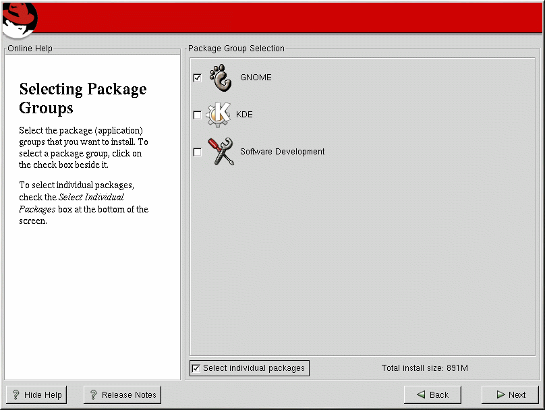Click the Selecting Package Groups heading
The height and width of the screenshot is (410, 545).
(83, 98)
